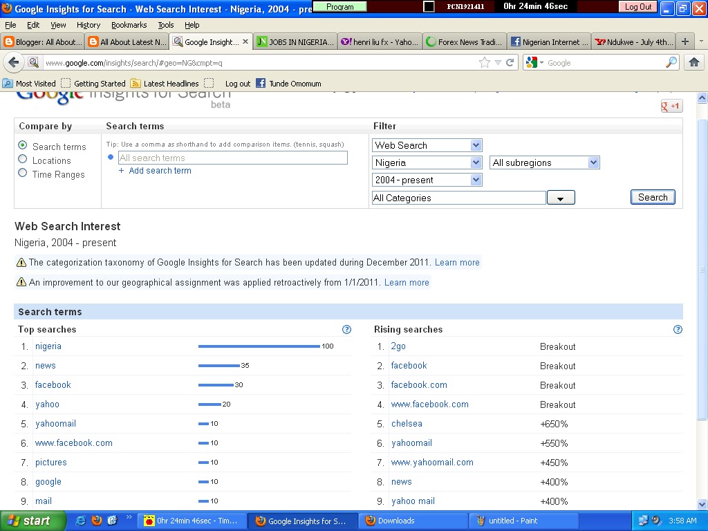Open Tunde Omomum Facebook bookmark
The image size is (708, 531).
(289, 83)
